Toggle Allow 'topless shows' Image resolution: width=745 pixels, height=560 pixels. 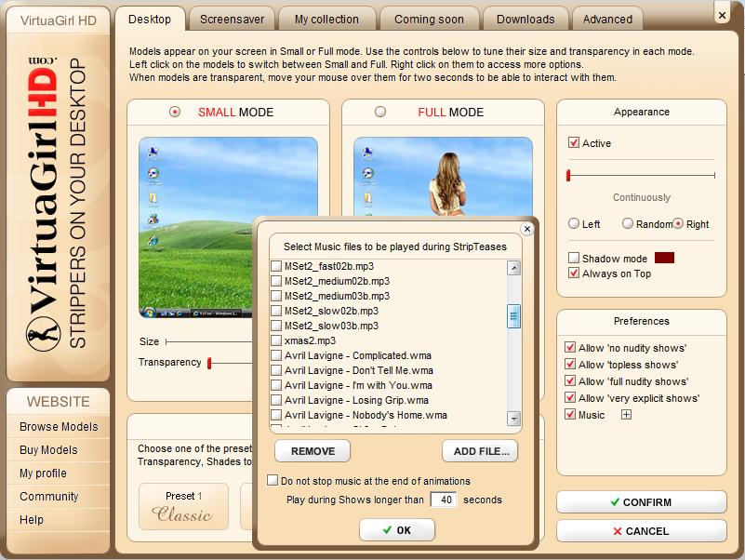point(569,364)
